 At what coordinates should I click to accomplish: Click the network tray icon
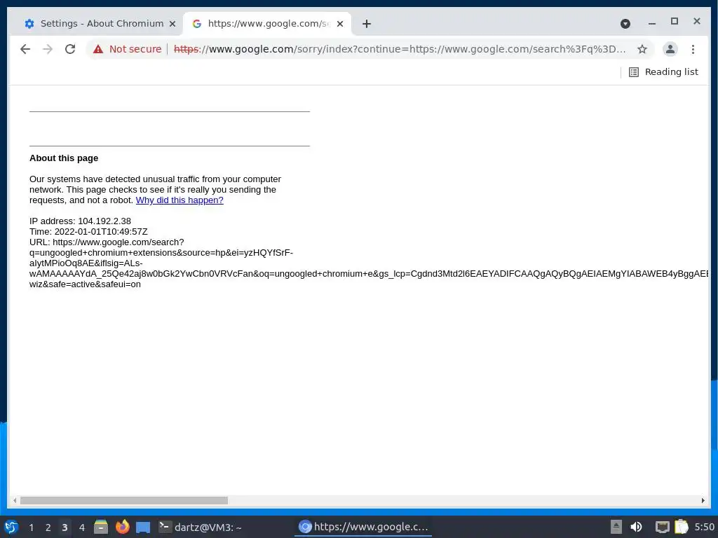[662, 527]
